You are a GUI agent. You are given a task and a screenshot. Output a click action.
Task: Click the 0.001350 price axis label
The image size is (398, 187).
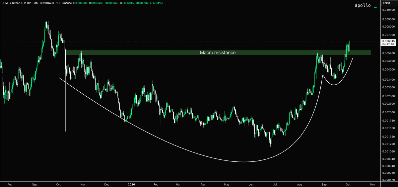coord(388,137)
